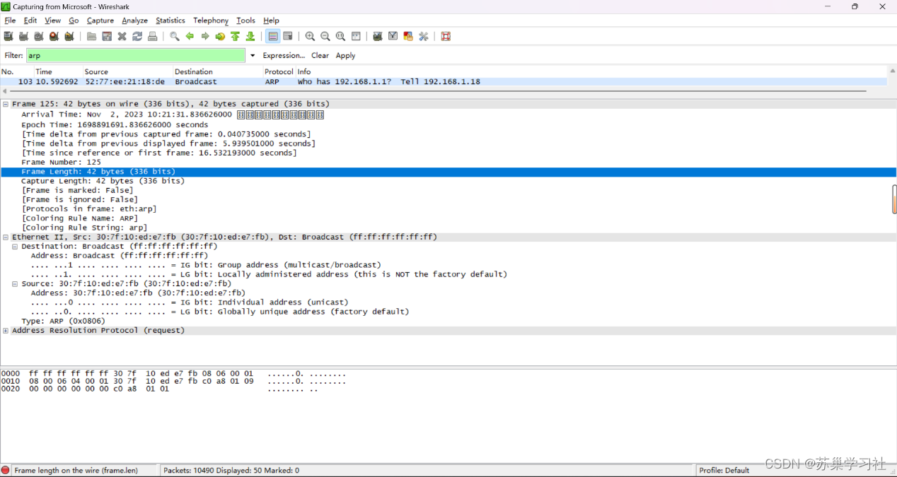Close the capture file
The height and width of the screenshot is (477, 897).
(122, 36)
